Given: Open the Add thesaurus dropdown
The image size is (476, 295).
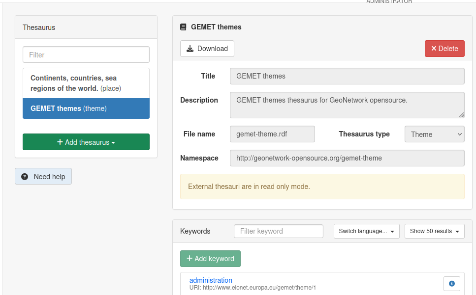Looking at the screenshot, I should pyautogui.click(x=86, y=142).
